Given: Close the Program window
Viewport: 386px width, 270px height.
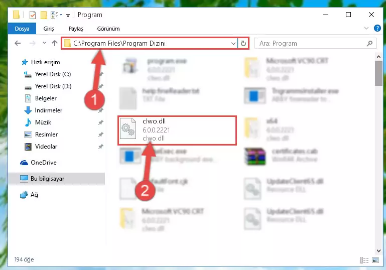Looking at the screenshot, I should pos(371,15).
